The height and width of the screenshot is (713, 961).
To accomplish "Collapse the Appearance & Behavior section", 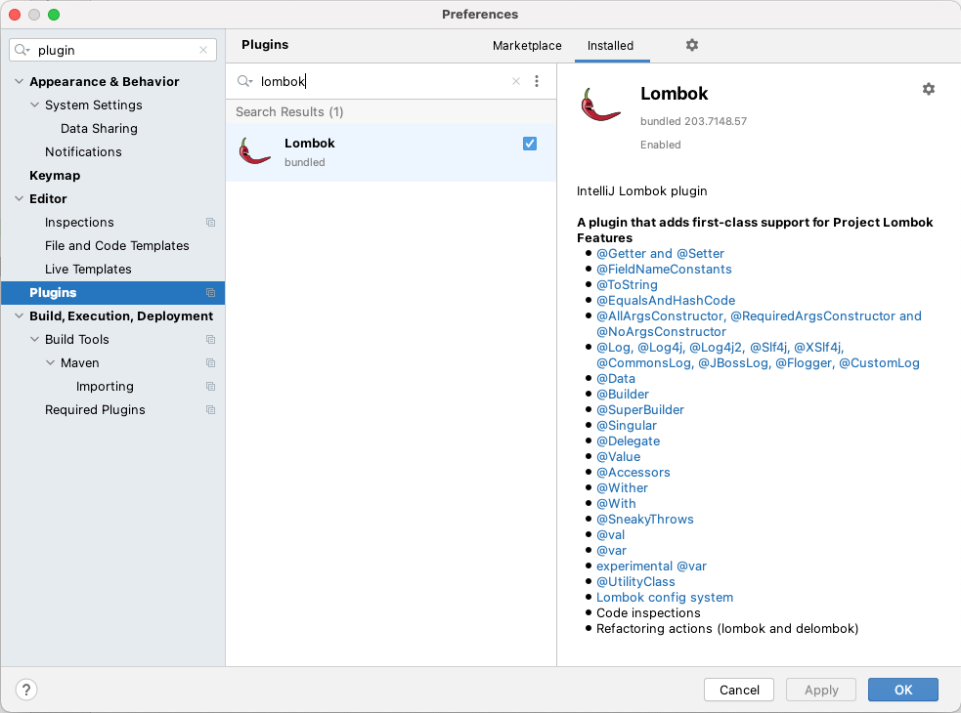I will (x=19, y=81).
